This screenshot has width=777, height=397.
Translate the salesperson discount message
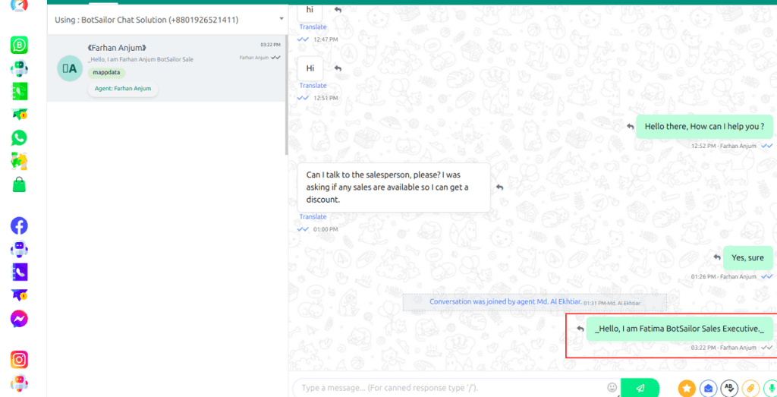[x=313, y=217]
